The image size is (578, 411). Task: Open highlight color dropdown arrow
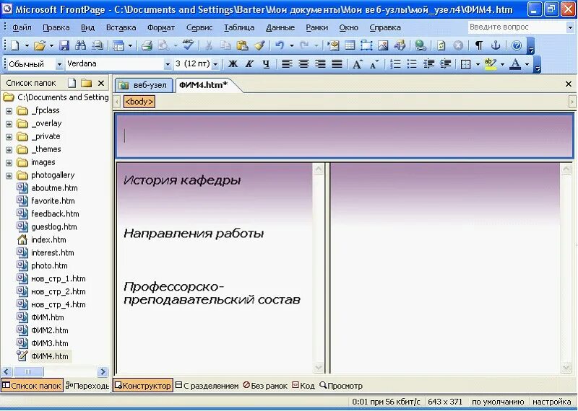click(x=502, y=65)
